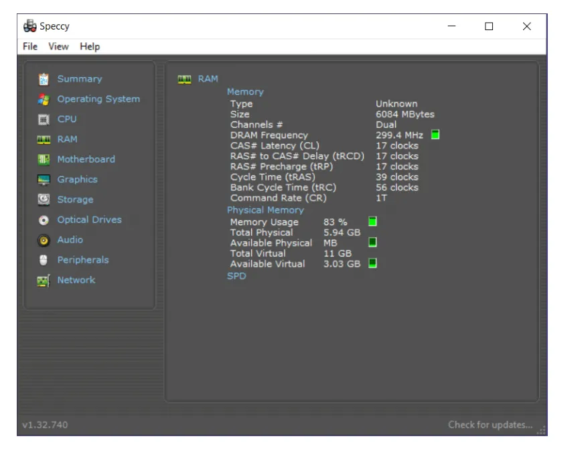Click the Operating System Windows flag icon
580x465 pixels.
pyautogui.click(x=44, y=99)
